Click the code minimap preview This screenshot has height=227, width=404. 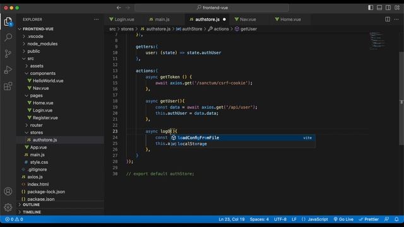[378, 41]
